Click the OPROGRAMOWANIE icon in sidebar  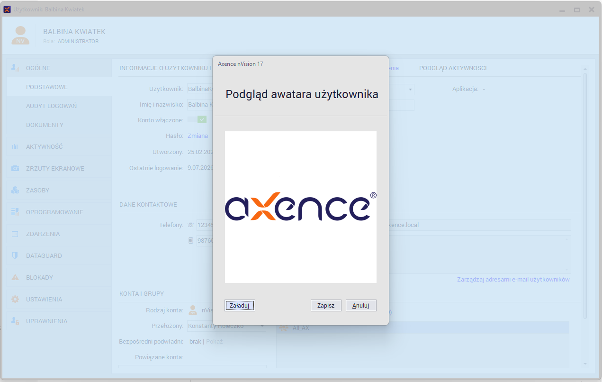pyautogui.click(x=15, y=212)
